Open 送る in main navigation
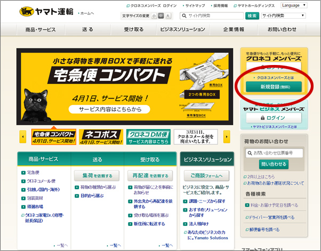This screenshot has width=321, height=251. point(88,29)
